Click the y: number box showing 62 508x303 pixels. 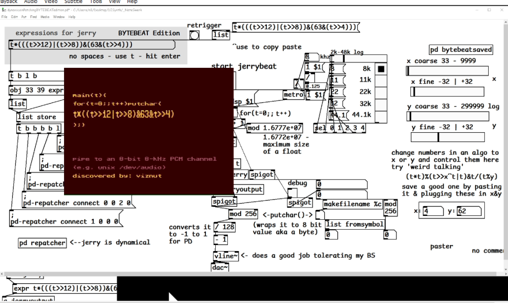coord(469,211)
